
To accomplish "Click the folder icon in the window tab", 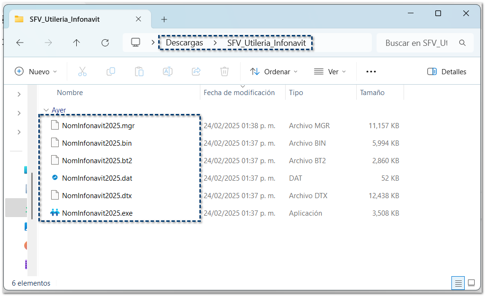I will coord(19,19).
